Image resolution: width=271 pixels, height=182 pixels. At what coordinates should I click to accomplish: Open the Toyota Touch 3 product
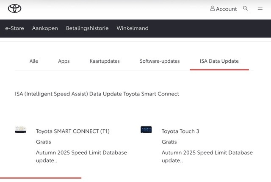click(180, 131)
